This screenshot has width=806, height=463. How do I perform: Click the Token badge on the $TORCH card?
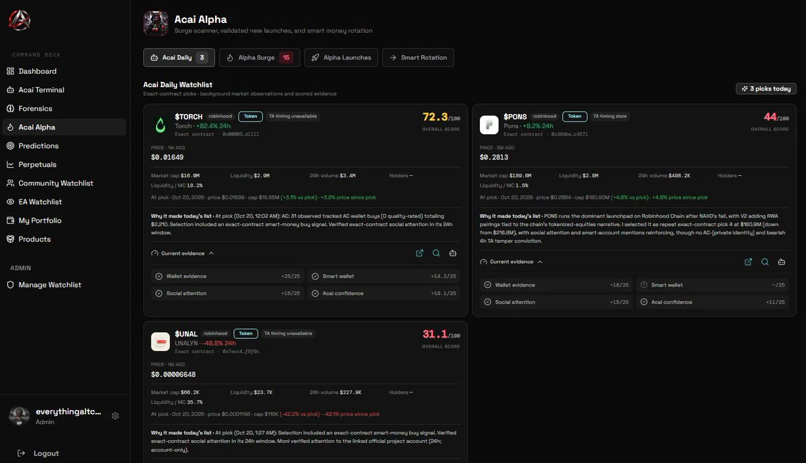tap(250, 117)
